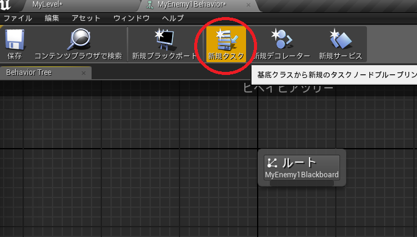Close the Behavior Tree panel tab

tap(84, 73)
